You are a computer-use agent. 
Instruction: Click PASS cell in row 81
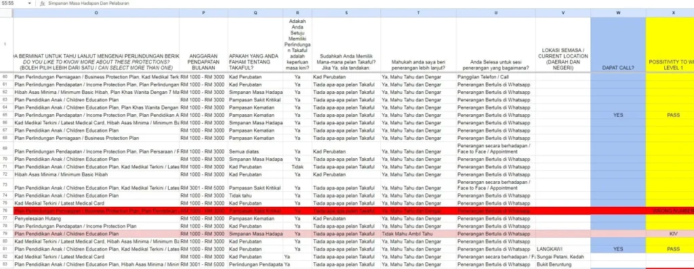tap(670, 249)
